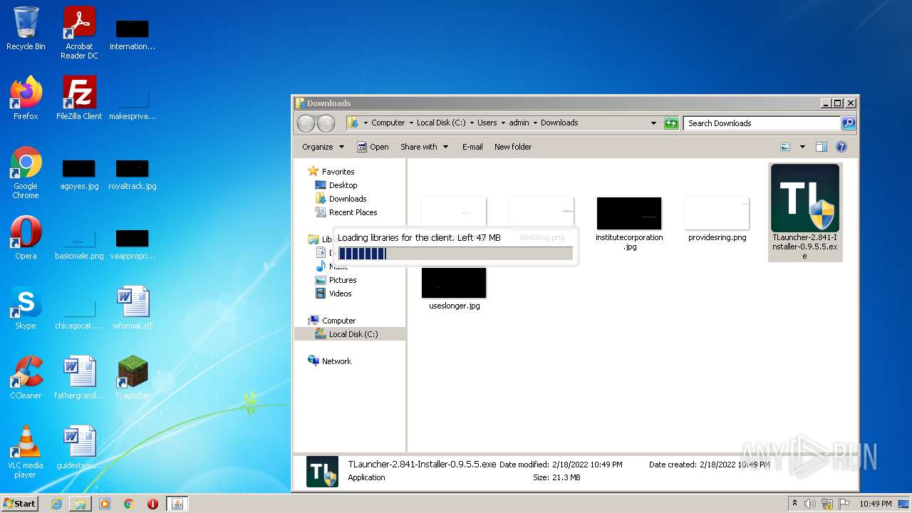Screen dimensions: 912x513
Task: Open Desktop under Favorites
Action: click(x=343, y=185)
